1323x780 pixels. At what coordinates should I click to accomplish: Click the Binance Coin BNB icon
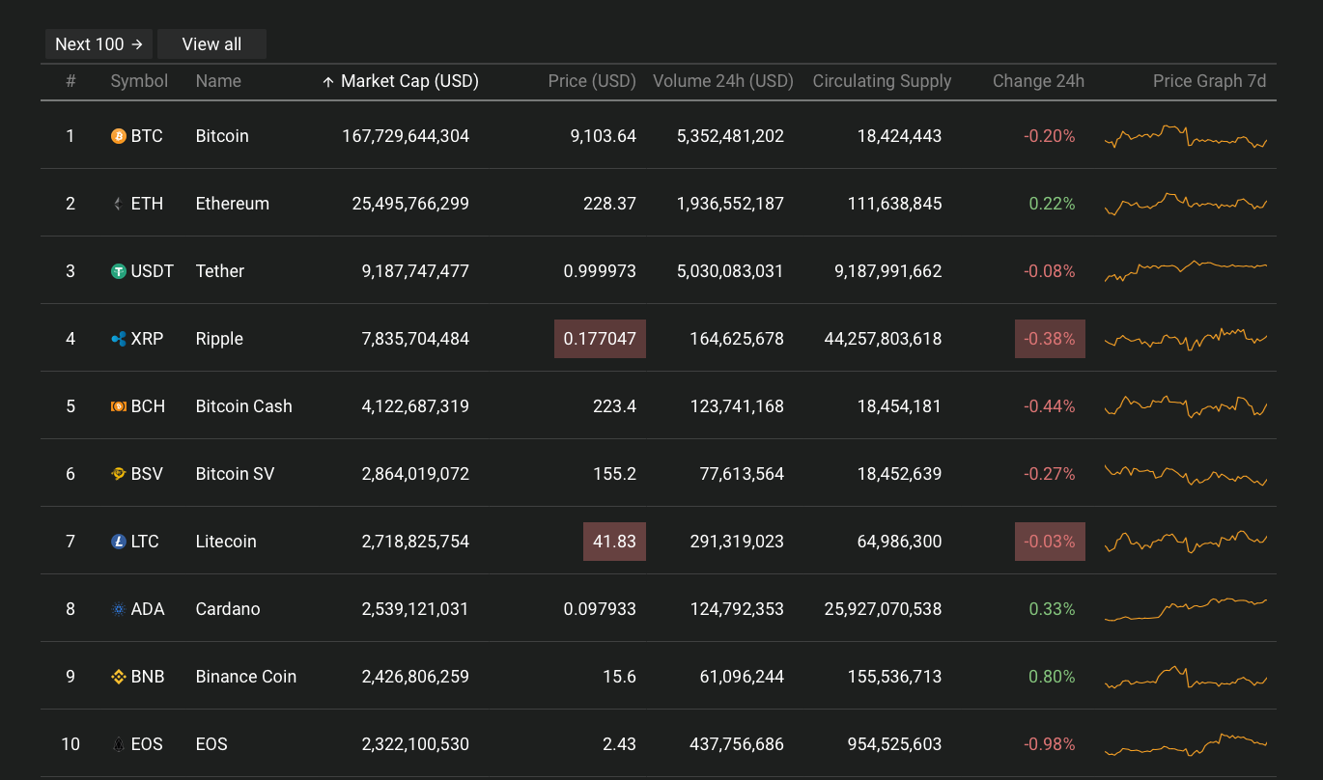coord(119,677)
